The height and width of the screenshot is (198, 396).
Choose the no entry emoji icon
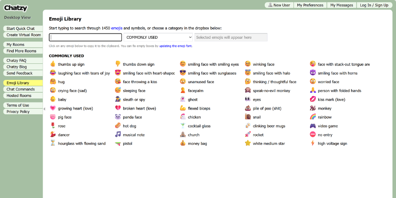tap(313, 135)
